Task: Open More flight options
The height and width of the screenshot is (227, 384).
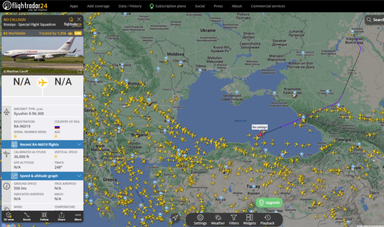Action: [x=78, y=216]
